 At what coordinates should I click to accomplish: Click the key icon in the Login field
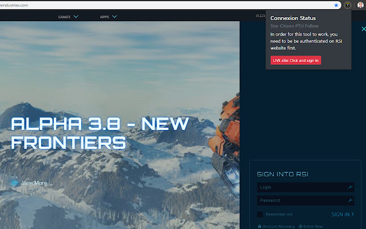(x=350, y=187)
